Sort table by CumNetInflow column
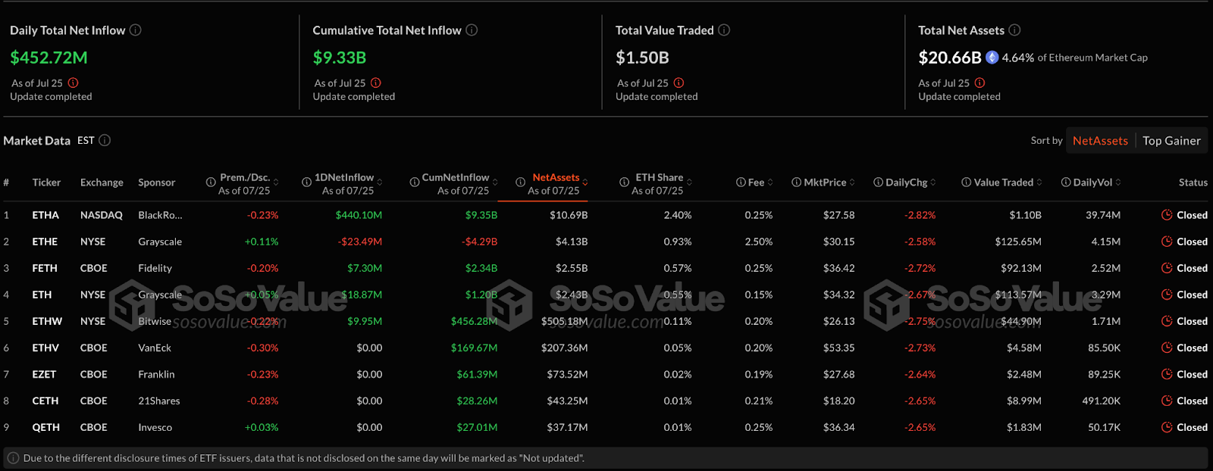This screenshot has width=1213, height=471. pyautogui.click(x=455, y=178)
